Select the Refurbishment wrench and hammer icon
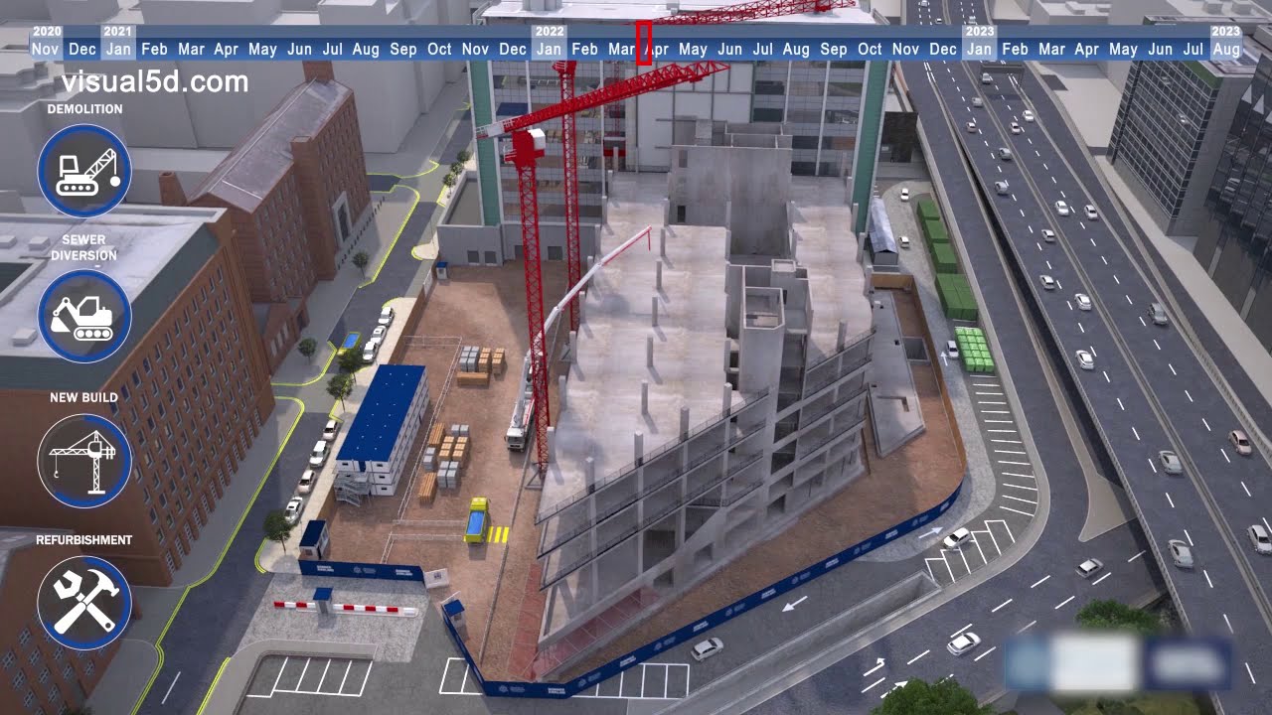Viewport: 1272px width, 715px height. pyautogui.click(x=84, y=603)
